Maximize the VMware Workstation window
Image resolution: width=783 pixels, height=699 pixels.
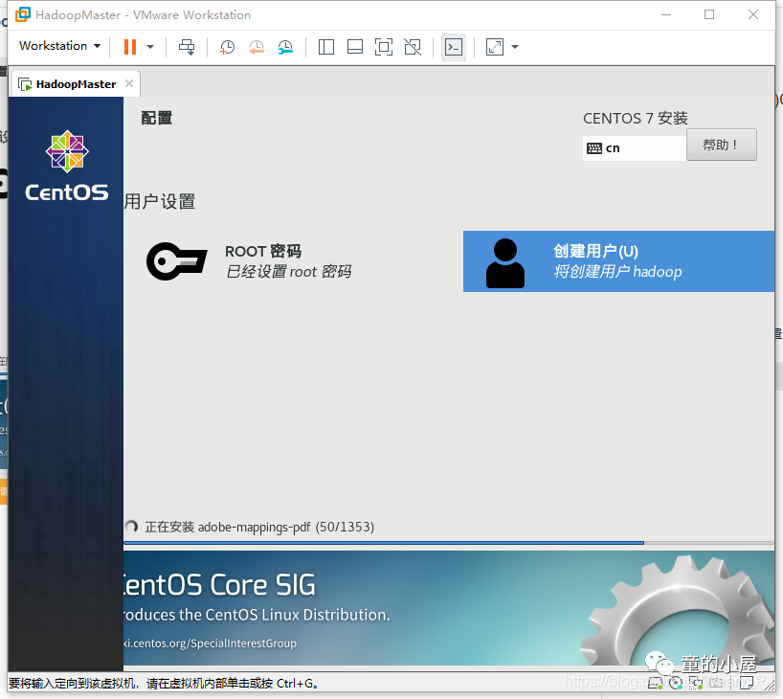coord(709,14)
